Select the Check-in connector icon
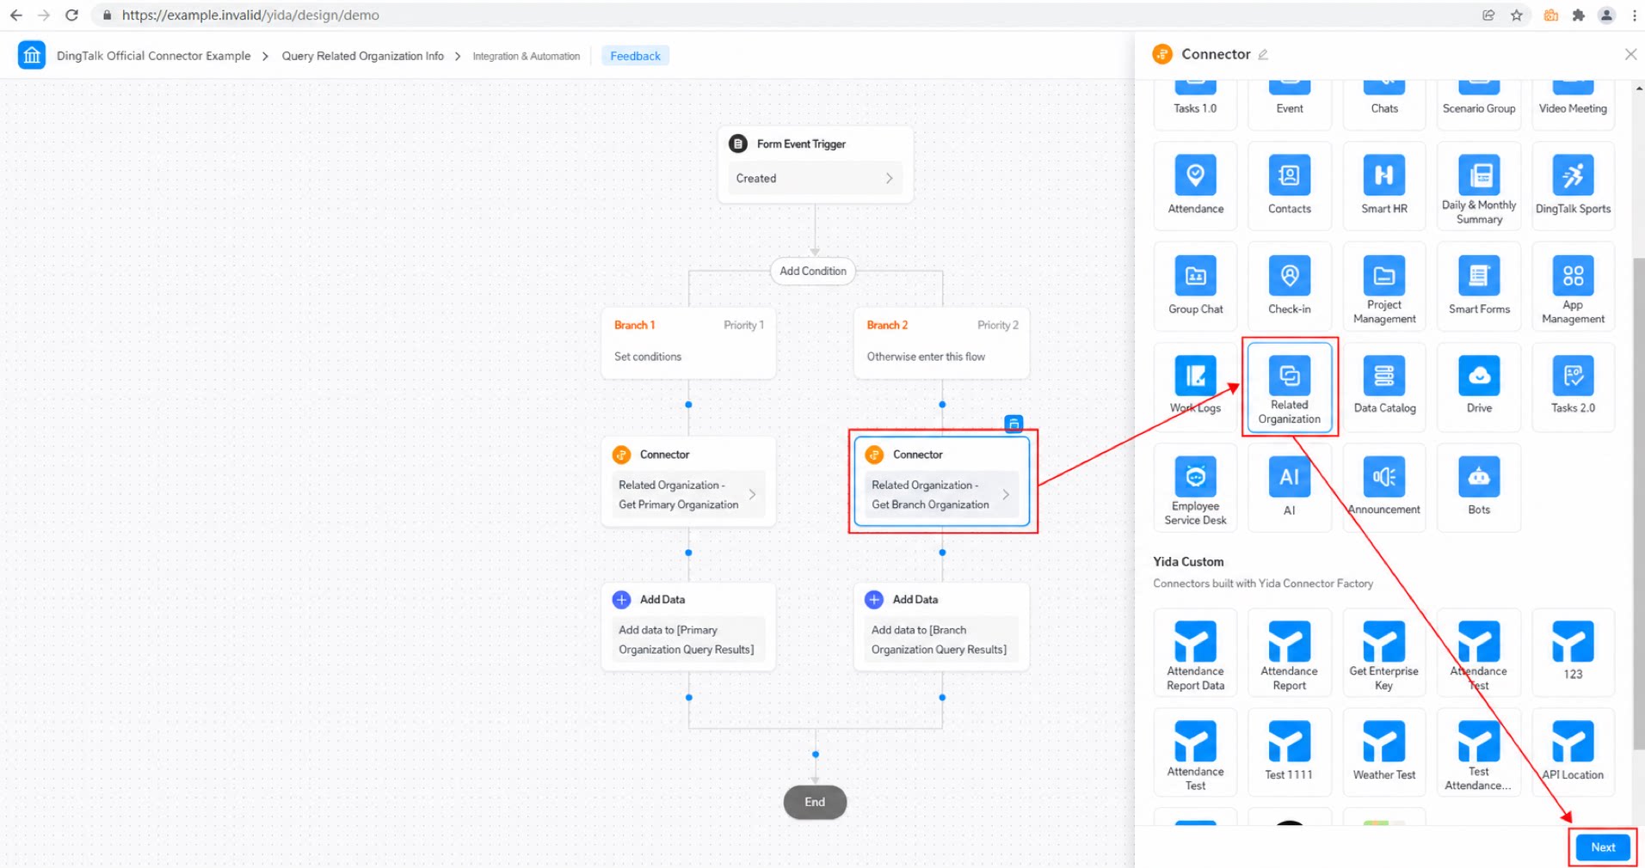The image size is (1645, 868). click(x=1289, y=276)
